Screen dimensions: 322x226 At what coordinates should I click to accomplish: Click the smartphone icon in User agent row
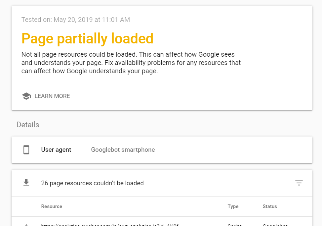click(x=26, y=150)
